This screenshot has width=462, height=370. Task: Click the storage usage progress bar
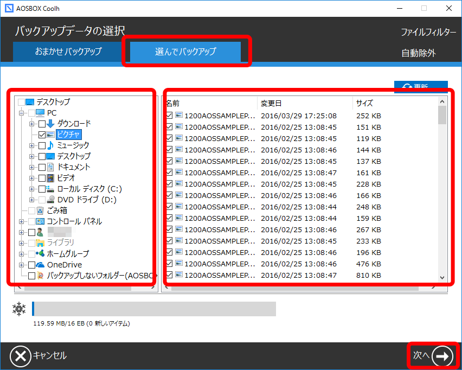point(154,309)
